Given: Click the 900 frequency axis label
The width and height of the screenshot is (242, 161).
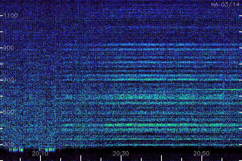Looking at the screenshot, I should [9, 47].
